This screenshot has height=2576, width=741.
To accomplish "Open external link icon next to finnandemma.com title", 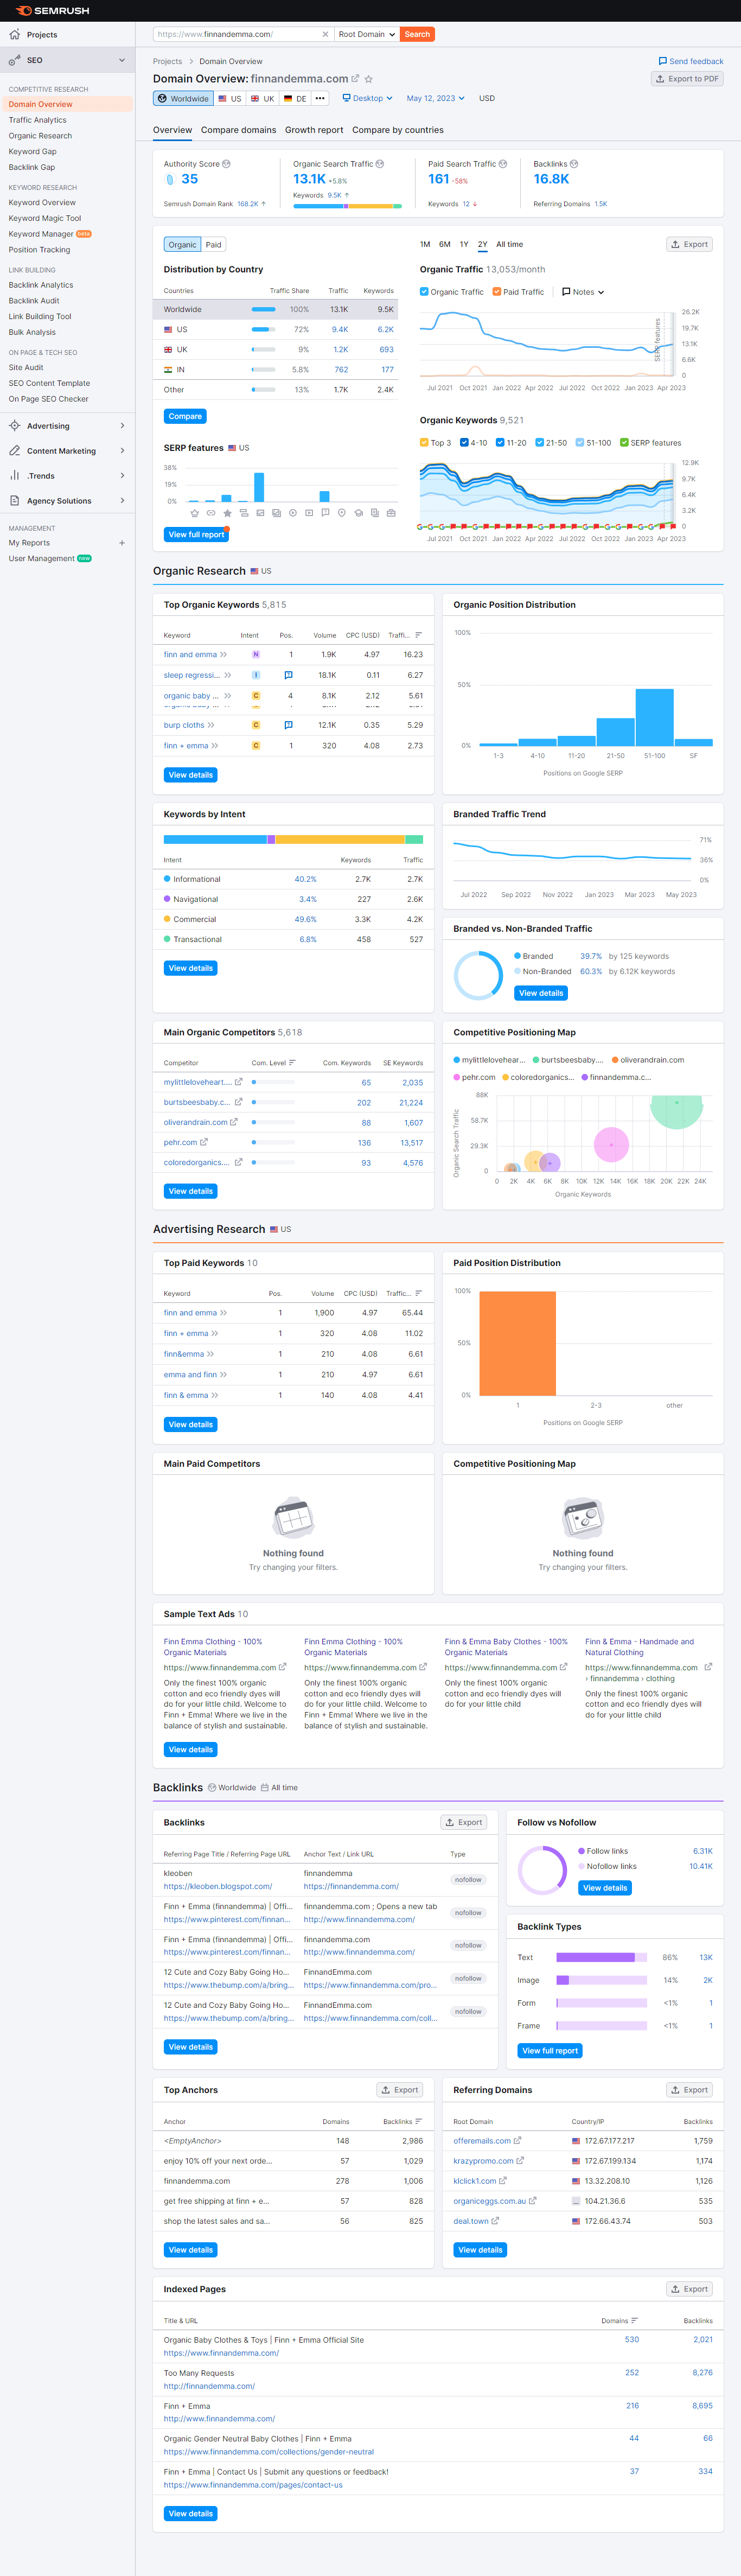I will 355,78.
